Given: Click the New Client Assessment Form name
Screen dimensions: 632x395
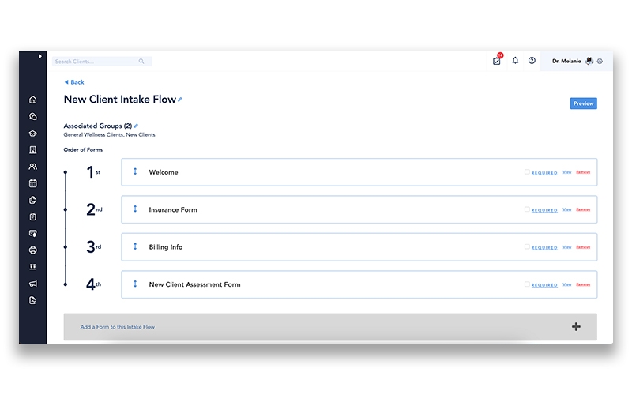Looking at the screenshot, I should [194, 284].
